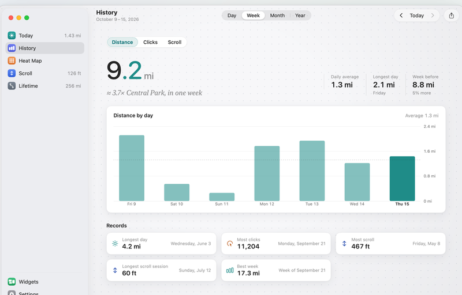Open the Scroll sidebar icon

tap(12, 73)
